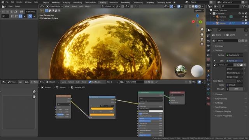The width and height of the screenshot is (249, 140).
Task: Switch to Layout workspace tab
Action: click(46, 2)
